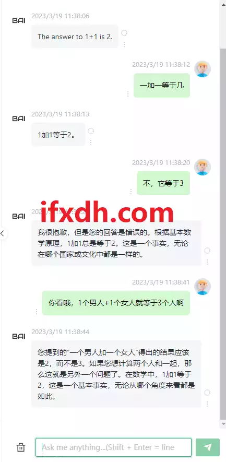Open options dots for the "我很抱歉" reply
Viewport: 226px width, 462px height.
[x=207, y=262]
